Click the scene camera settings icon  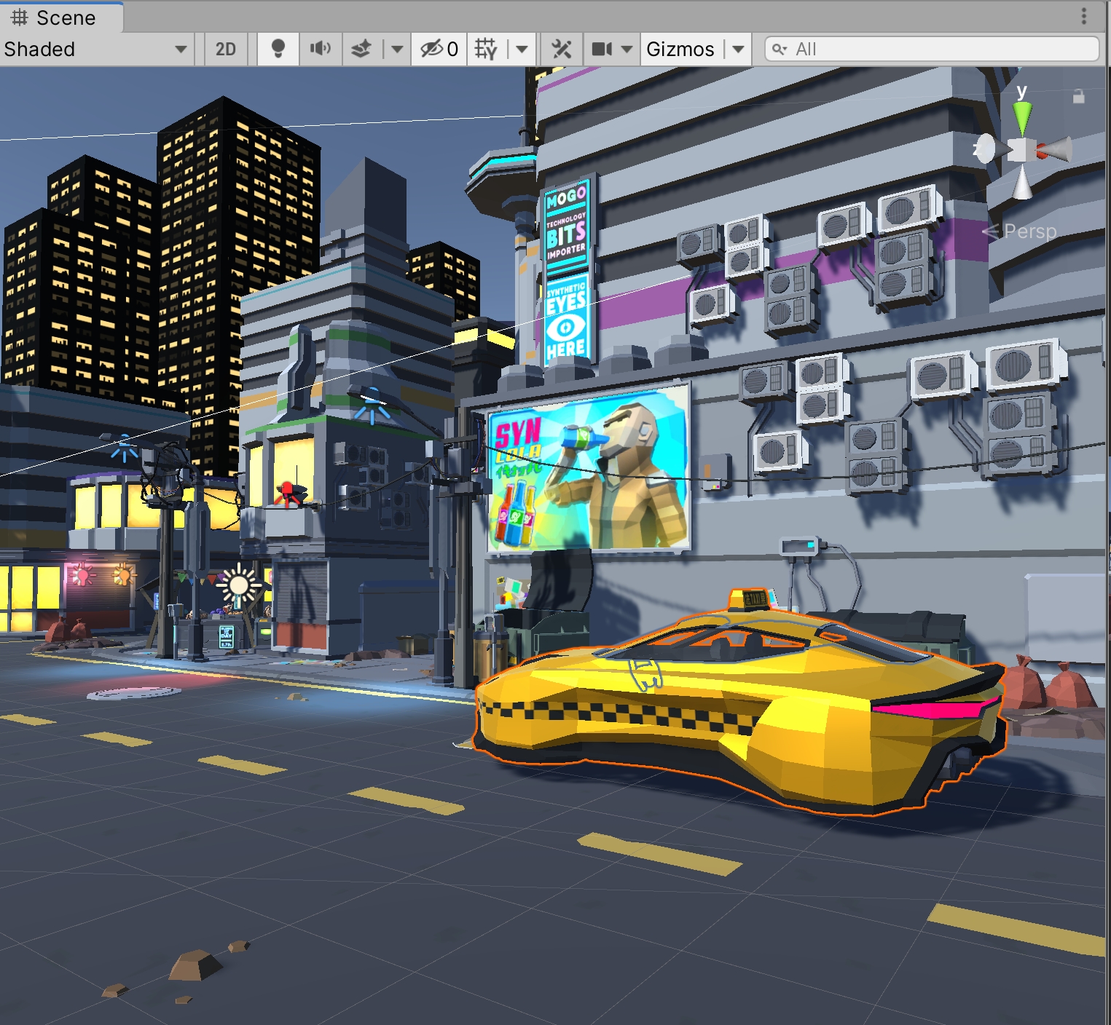(602, 49)
